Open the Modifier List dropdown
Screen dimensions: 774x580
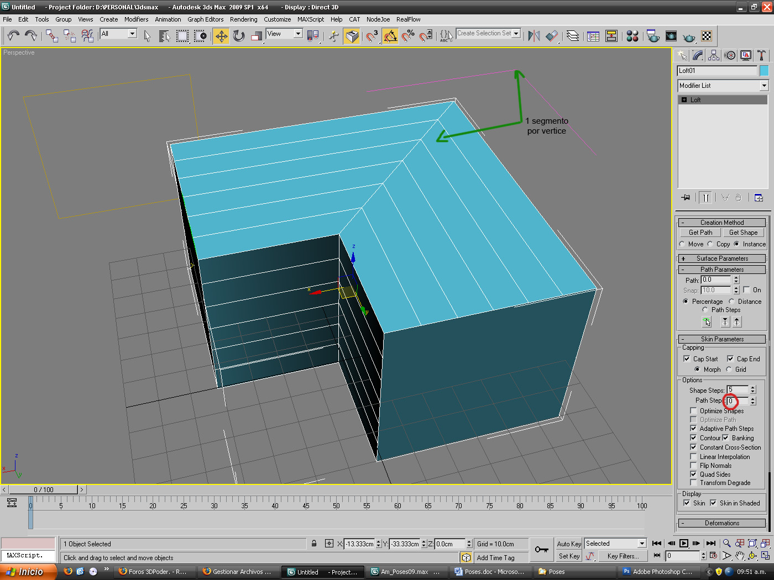tap(723, 86)
